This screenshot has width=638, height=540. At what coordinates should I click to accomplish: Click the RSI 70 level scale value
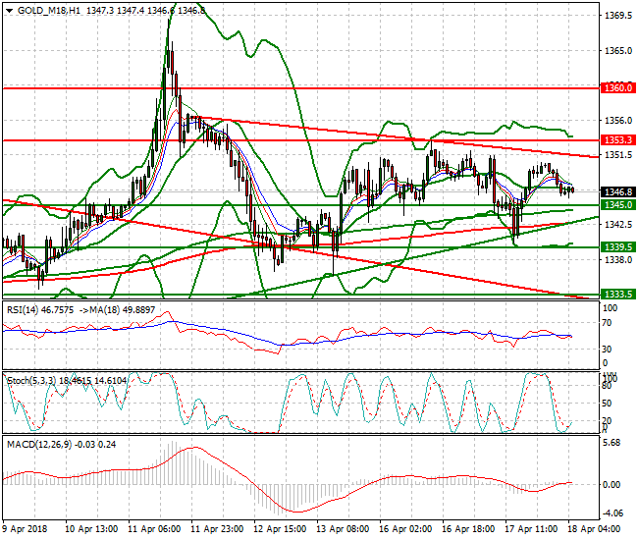[x=607, y=323]
